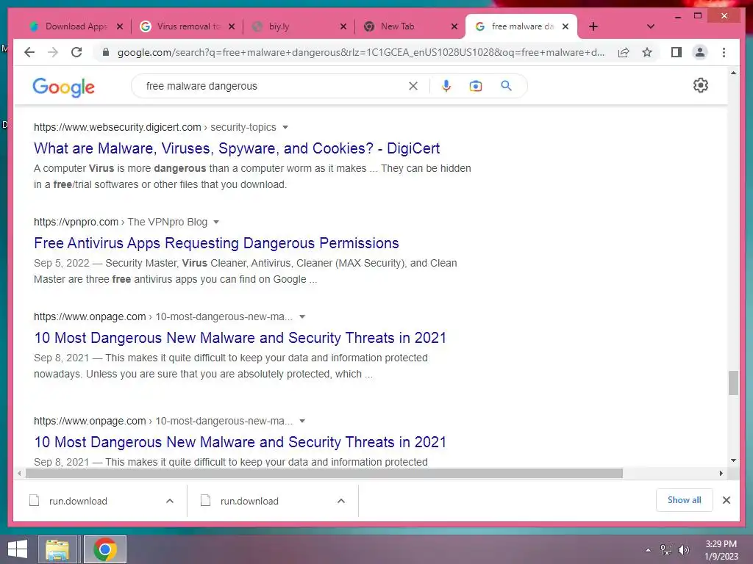Expand first run.download options arrow
The height and width of the screenshot is (564, 753).
tap(170, 501)
